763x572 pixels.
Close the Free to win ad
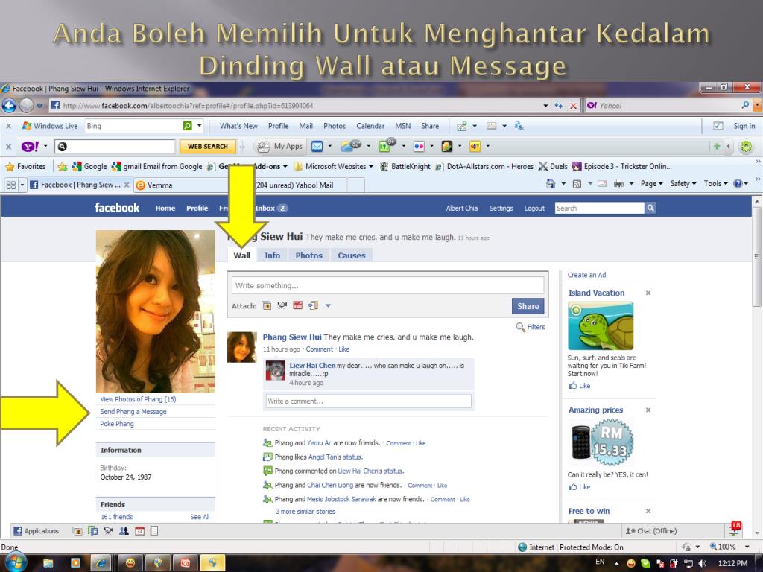[x=648, y=511]
